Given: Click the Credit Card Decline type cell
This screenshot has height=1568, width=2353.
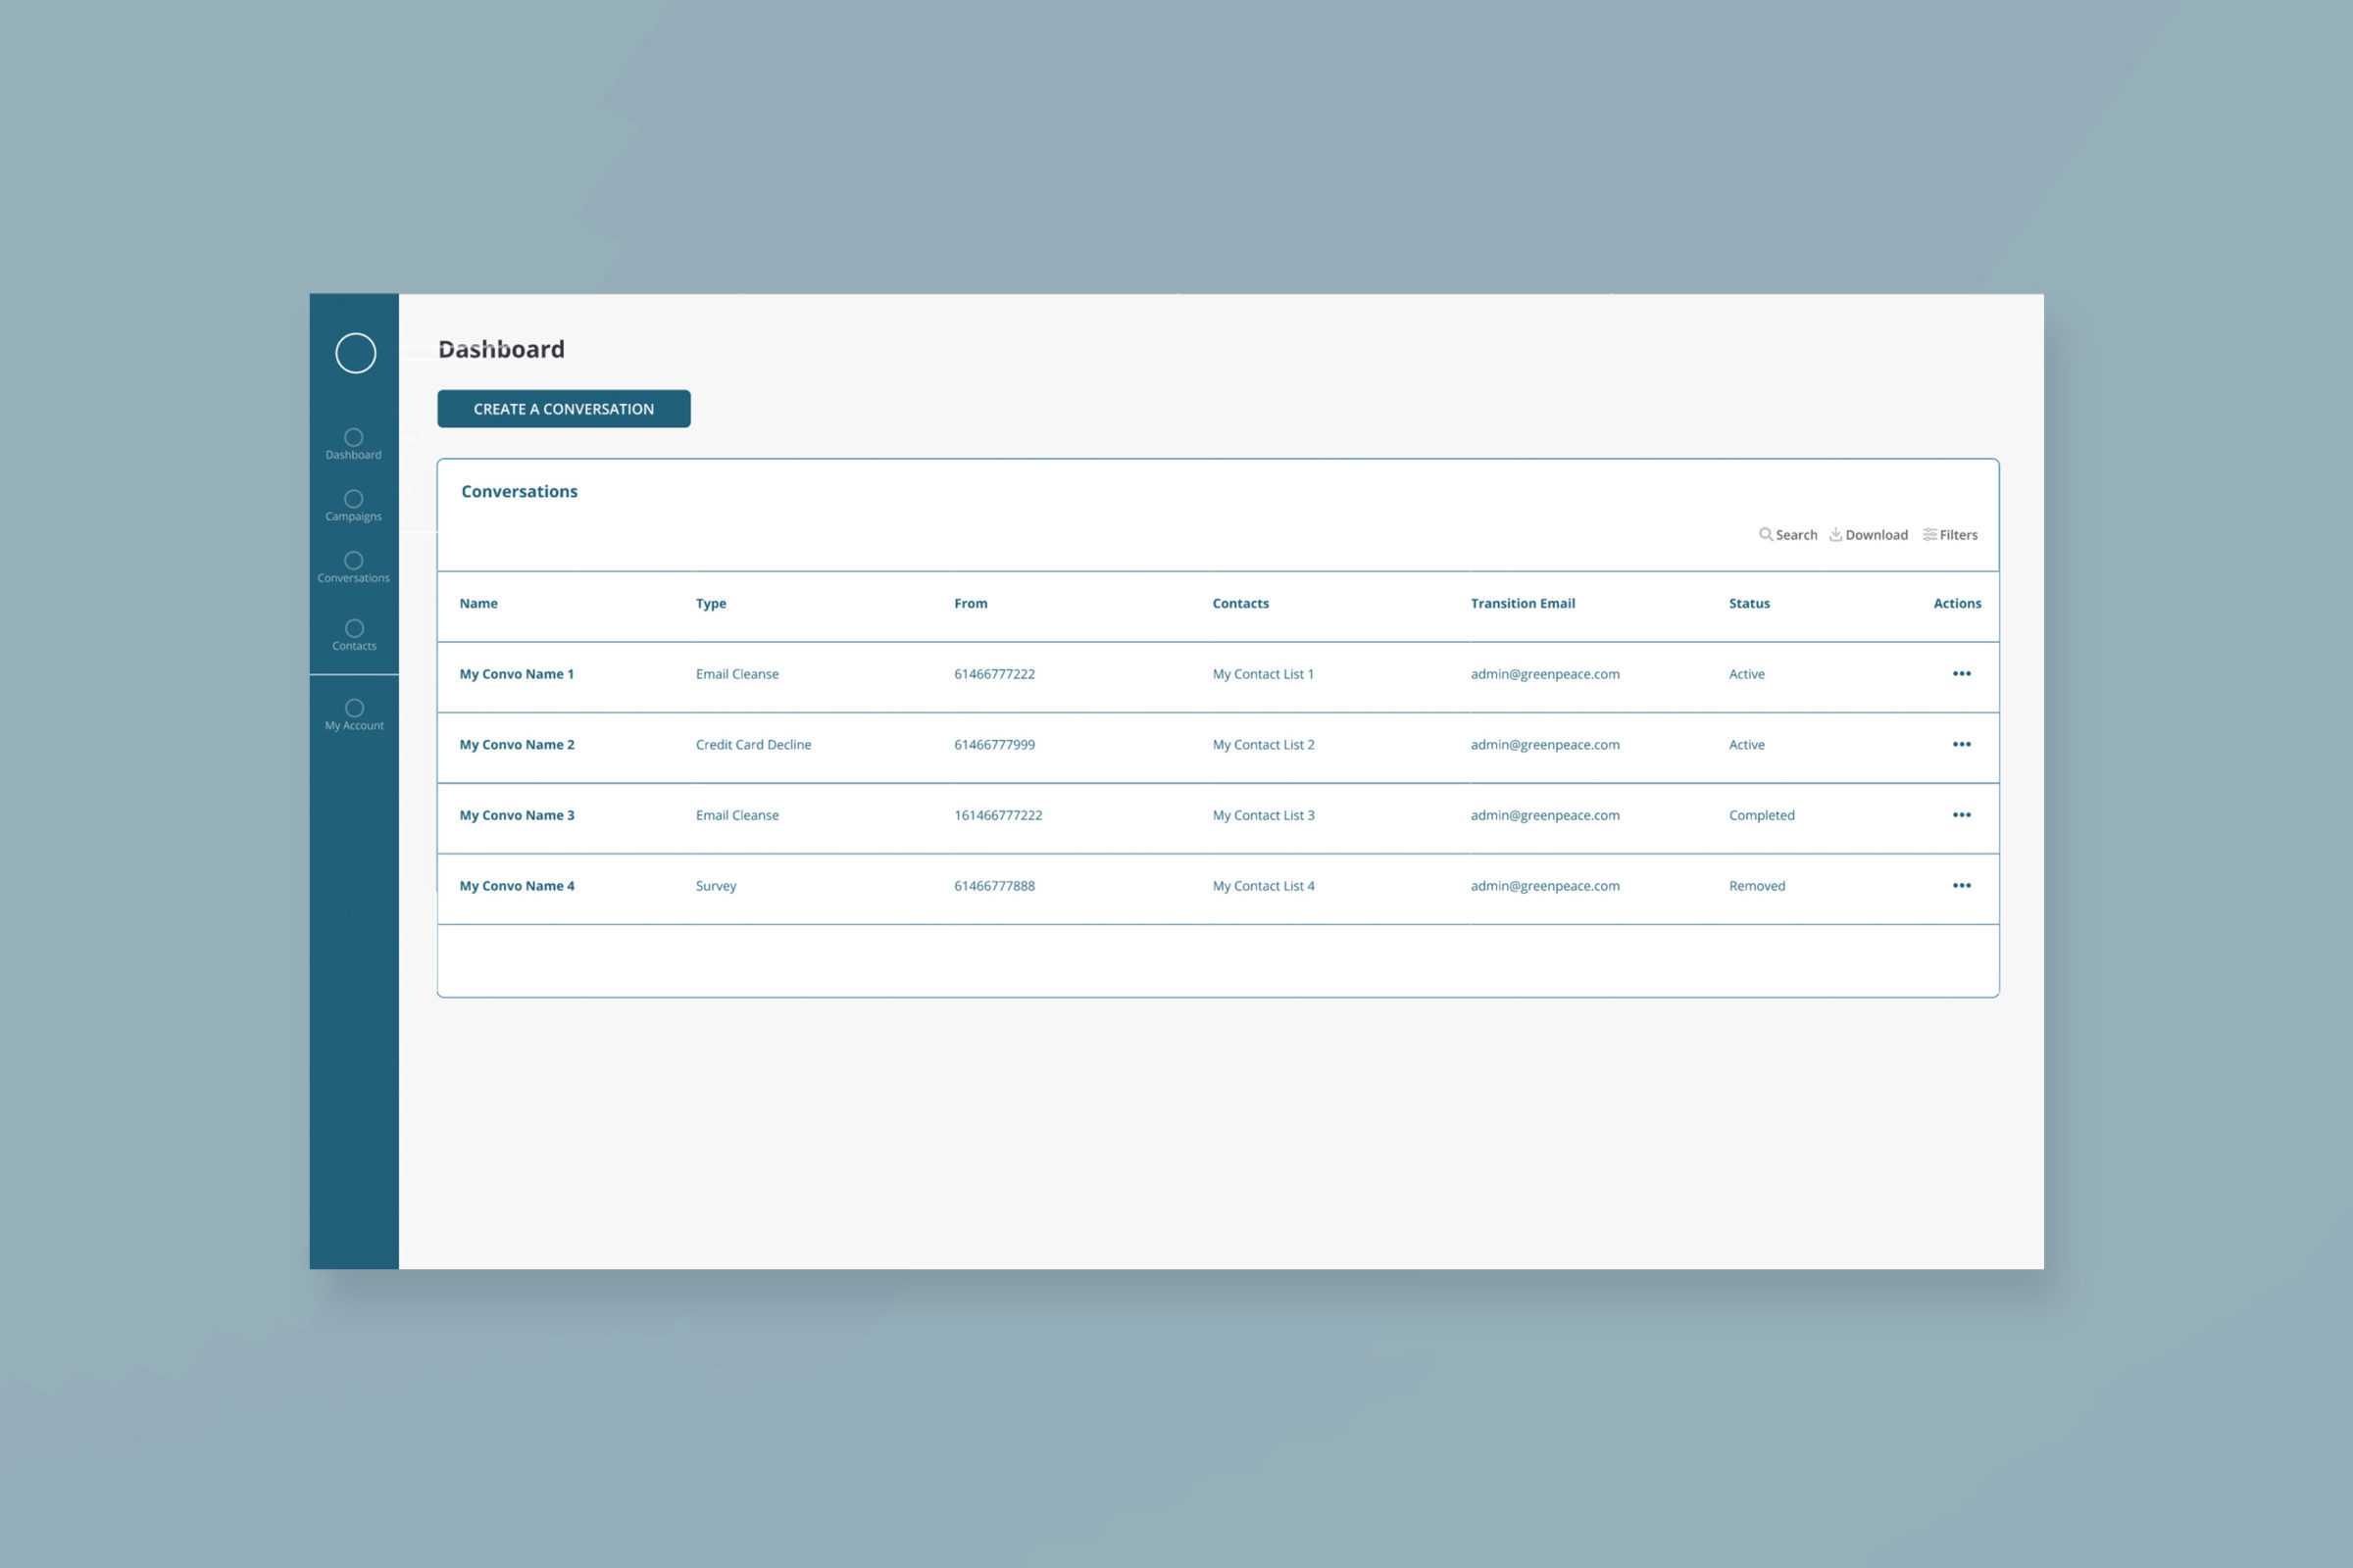Looking at the screenshot, I should tap(753, 745).
